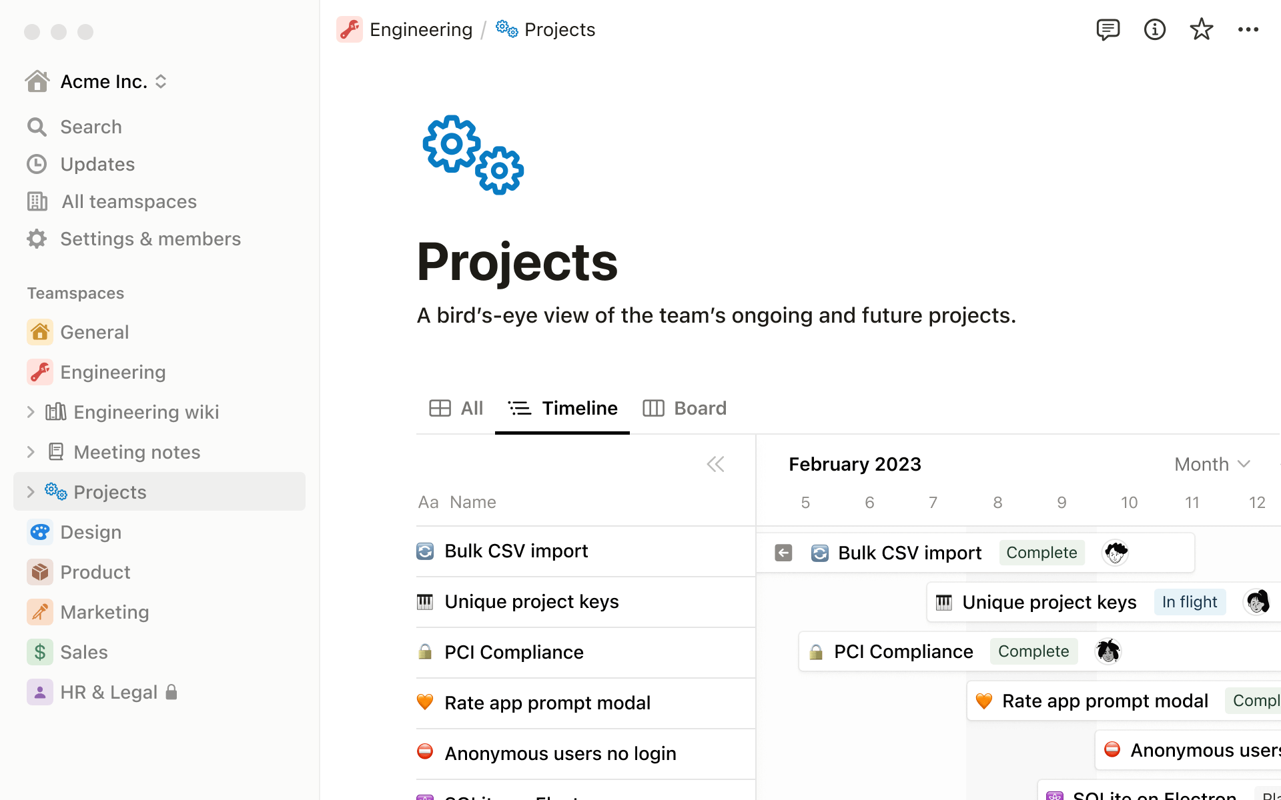
Task: Expand the Meeting notes tree item
Action: pyautogui.click(x=31, y=451)
